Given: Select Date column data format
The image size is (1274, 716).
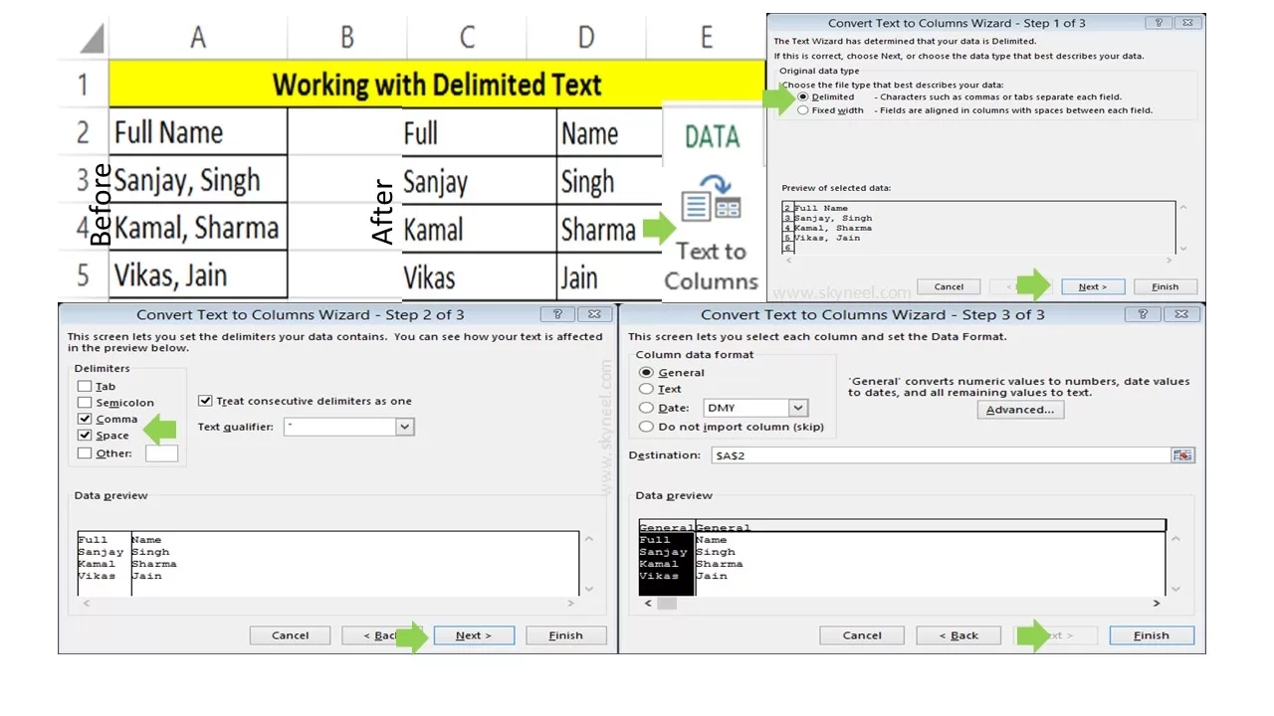Looking at the screenshot, I should click(647, 408).
